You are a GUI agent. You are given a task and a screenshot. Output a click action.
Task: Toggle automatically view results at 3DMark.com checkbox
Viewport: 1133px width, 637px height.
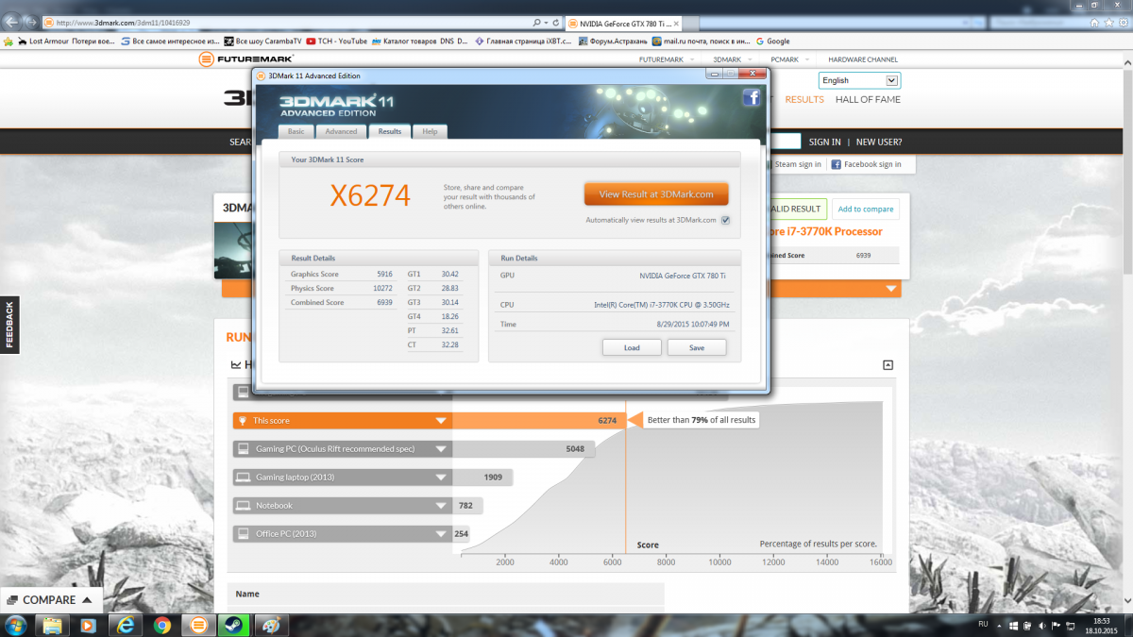pos(725,220)
